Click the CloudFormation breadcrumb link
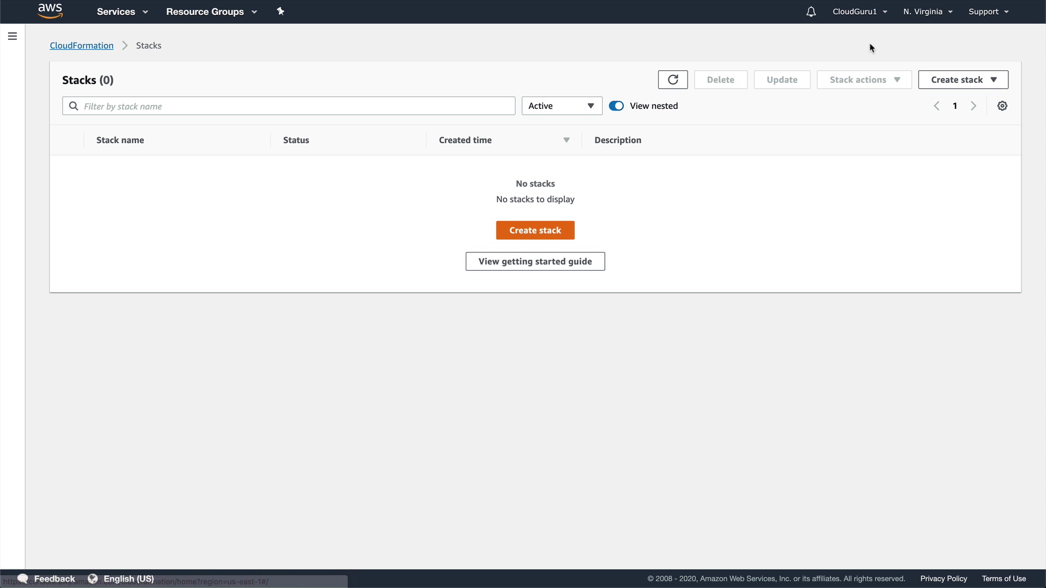 coord(82,46)
